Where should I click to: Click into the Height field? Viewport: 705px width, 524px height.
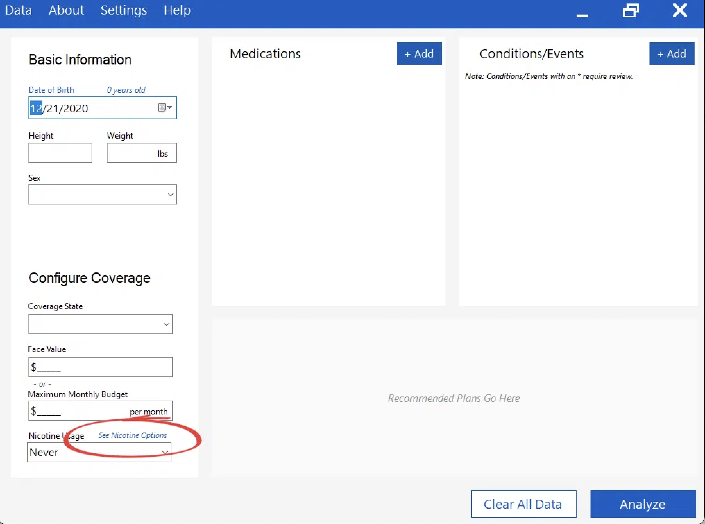point(60,153)
